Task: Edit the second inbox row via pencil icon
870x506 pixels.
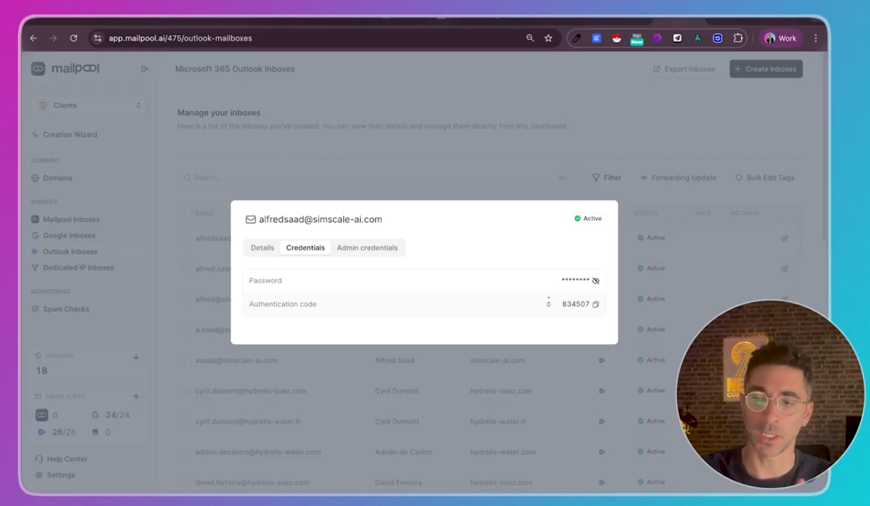Action: [784, 269]
